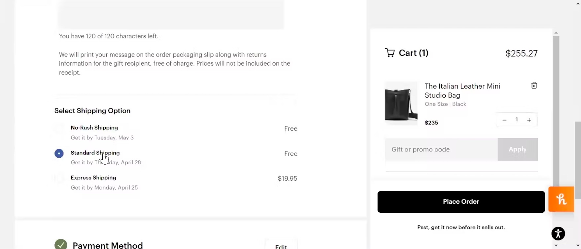Viewport: 581px width, 249px height.
Task: Select the No-Rush Shipping radio option
Action: tap(59, 129)
